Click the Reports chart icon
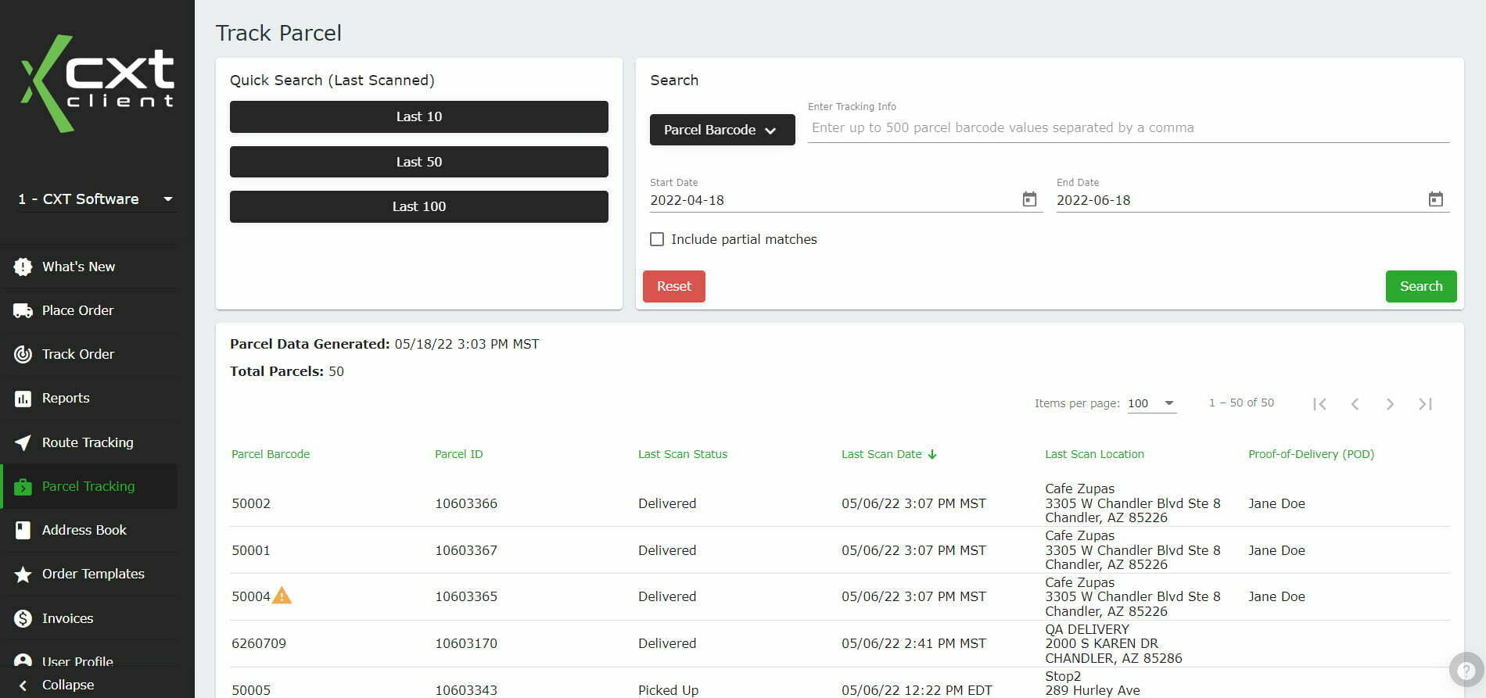Screen dimensions: 1486x698 (23, 399)
